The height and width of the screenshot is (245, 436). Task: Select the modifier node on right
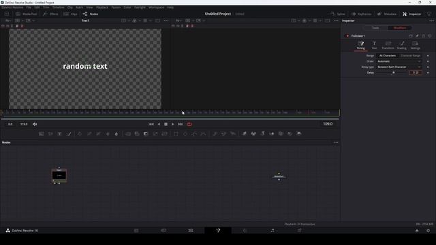[279, 176]
